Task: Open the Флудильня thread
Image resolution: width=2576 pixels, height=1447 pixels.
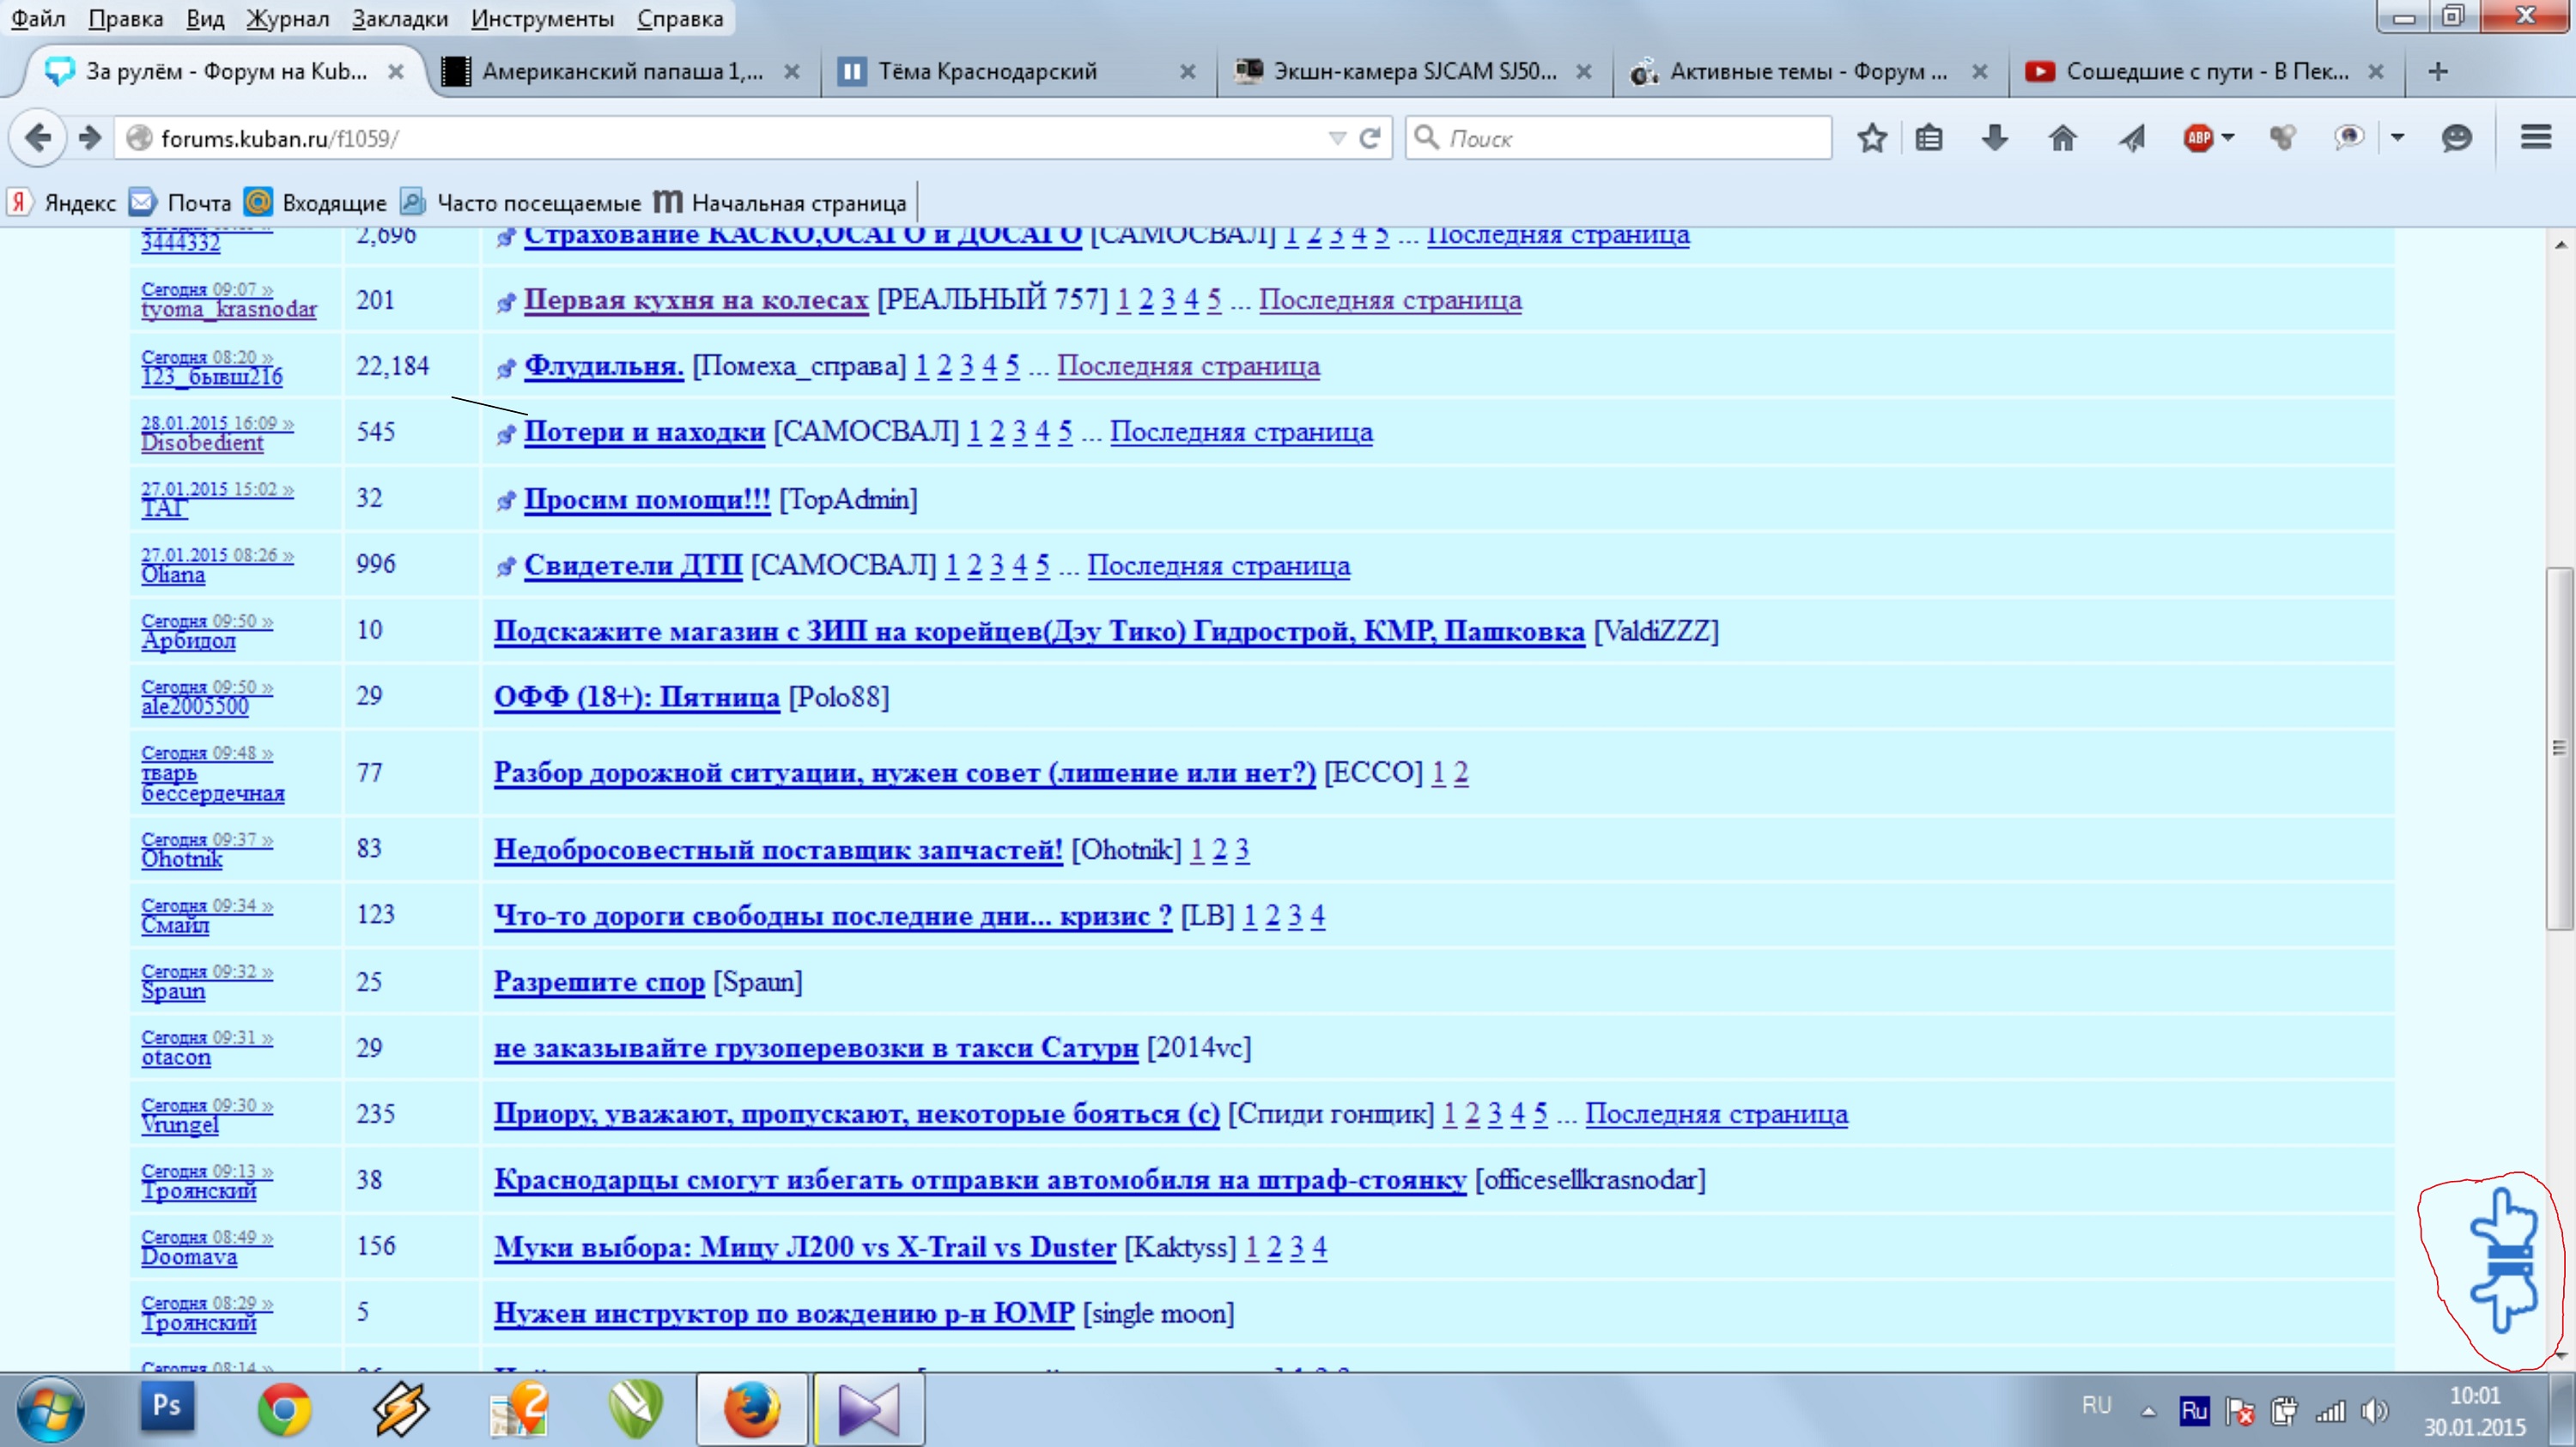Action: tap(603, 366)
